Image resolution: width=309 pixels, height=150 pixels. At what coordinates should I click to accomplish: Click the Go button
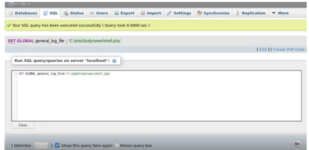[297, 143]
